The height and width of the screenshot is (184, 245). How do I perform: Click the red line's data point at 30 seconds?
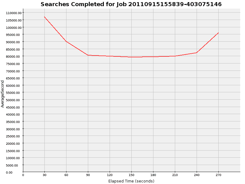point(44,17)
